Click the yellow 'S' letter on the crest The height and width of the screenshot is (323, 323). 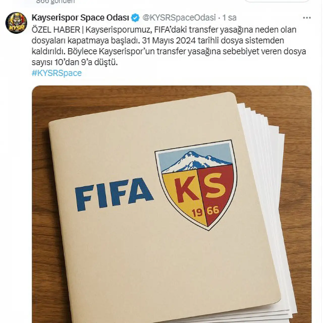[x=214, y=187]
